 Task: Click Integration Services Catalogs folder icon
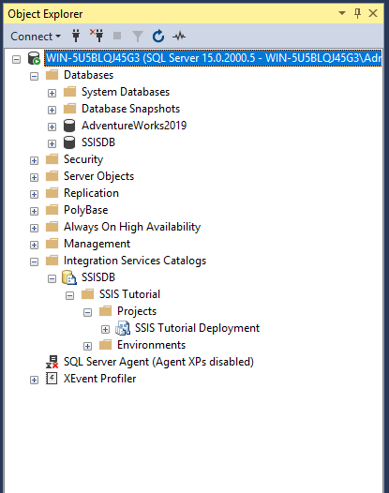click(x=52, y=261)
